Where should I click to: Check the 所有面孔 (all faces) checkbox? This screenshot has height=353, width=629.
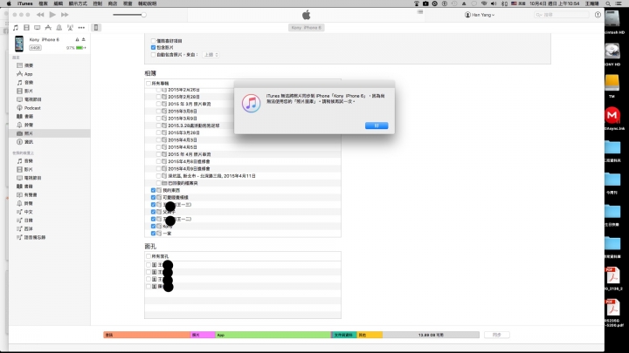[149, 256]
